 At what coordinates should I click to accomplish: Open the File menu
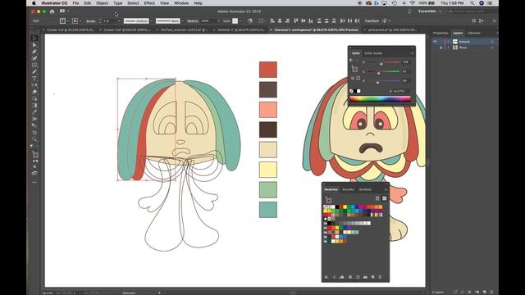[75, 3]
